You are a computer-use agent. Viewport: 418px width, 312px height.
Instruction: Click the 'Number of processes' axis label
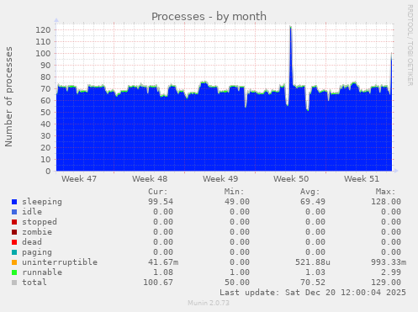[x=8, y=97]
